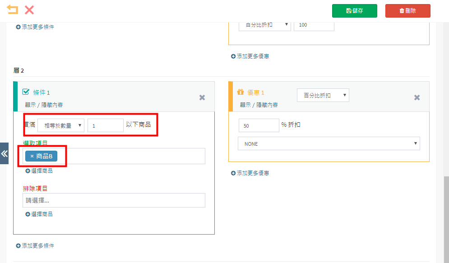Show or hide 條件 1 contents
Screen dimensions: 449x263
[44, 105]
